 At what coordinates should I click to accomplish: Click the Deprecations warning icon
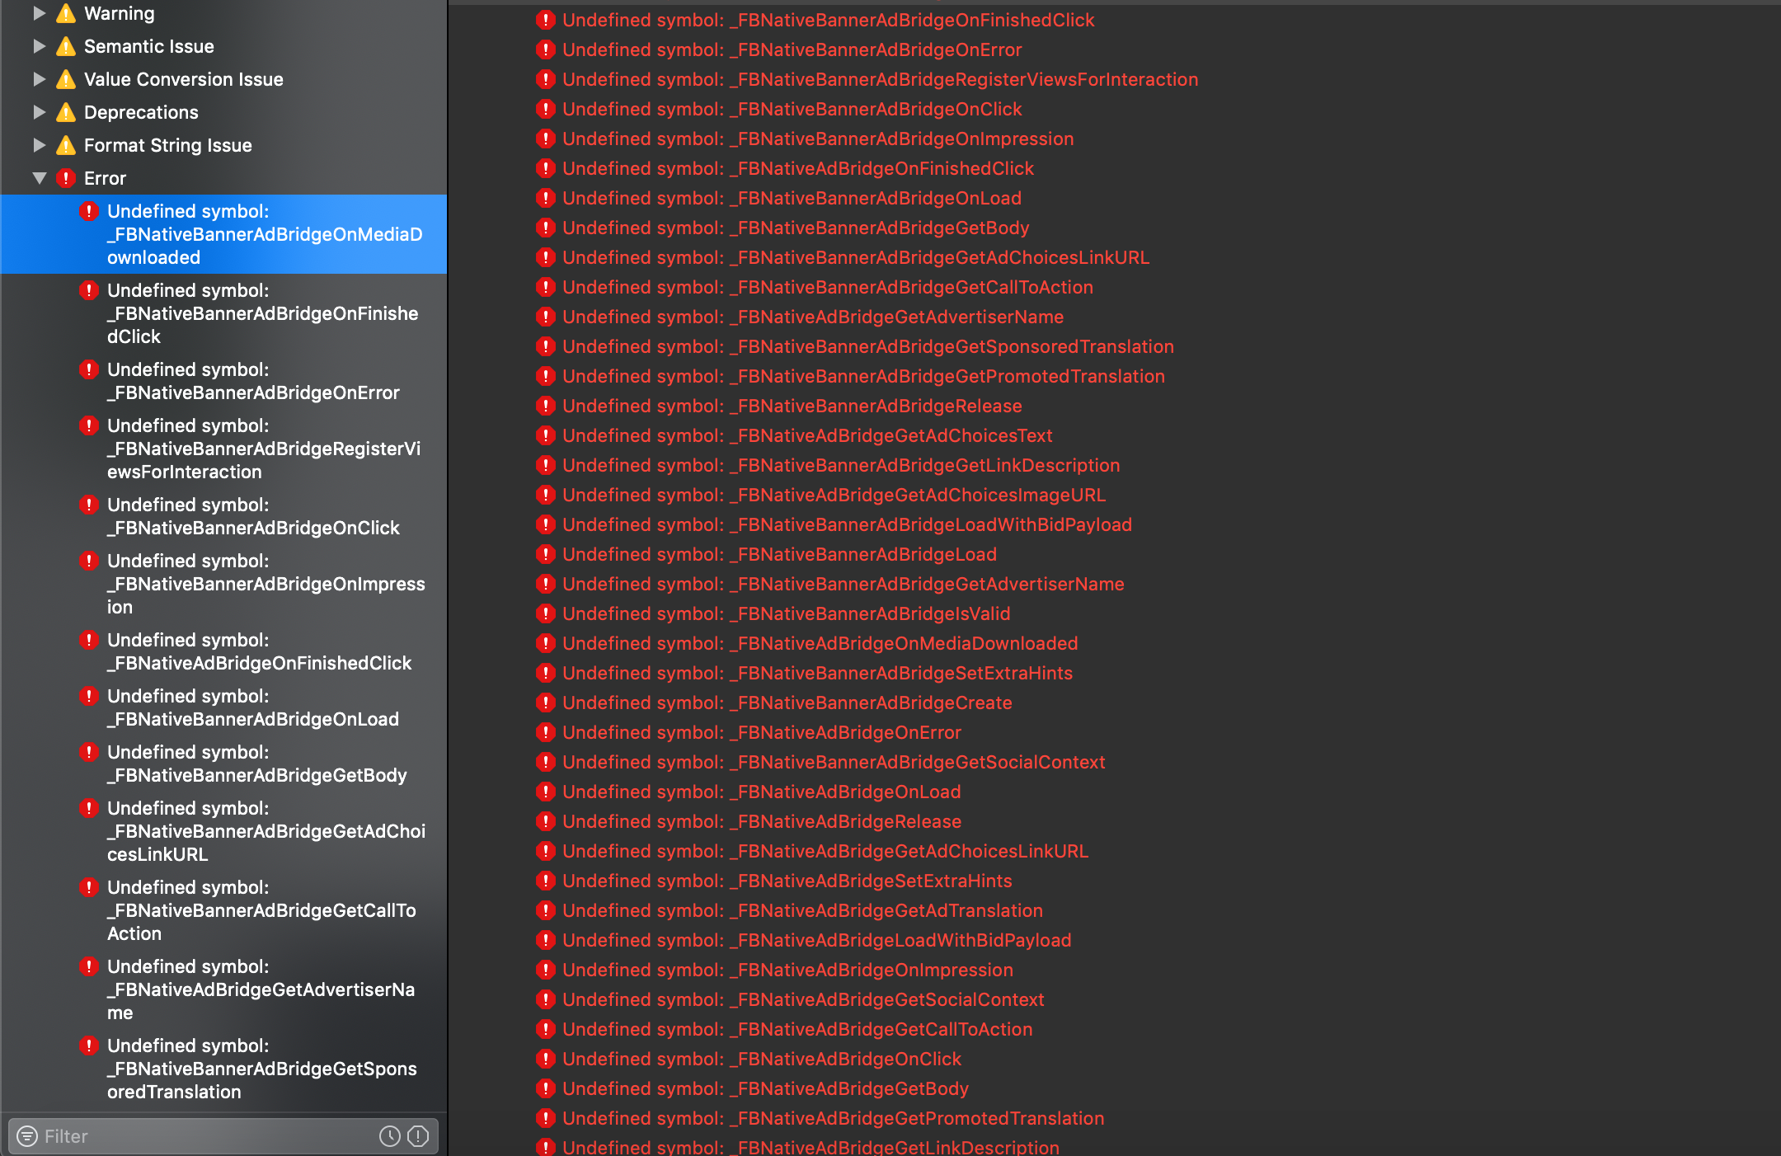[x=66, y=112]
